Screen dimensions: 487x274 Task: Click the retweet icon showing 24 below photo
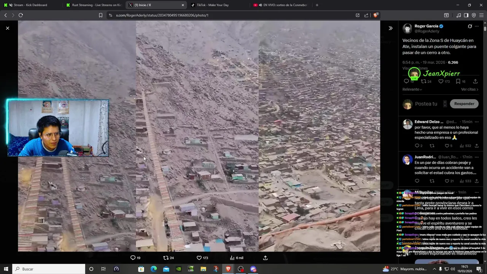(x=166, y=258)
